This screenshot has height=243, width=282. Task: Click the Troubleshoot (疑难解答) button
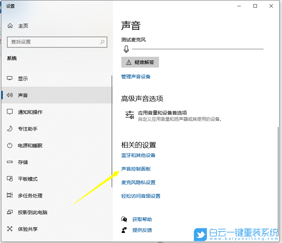click(x=140, y=62)
